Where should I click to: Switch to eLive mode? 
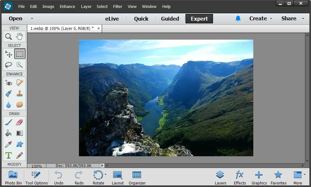(112, 19)
